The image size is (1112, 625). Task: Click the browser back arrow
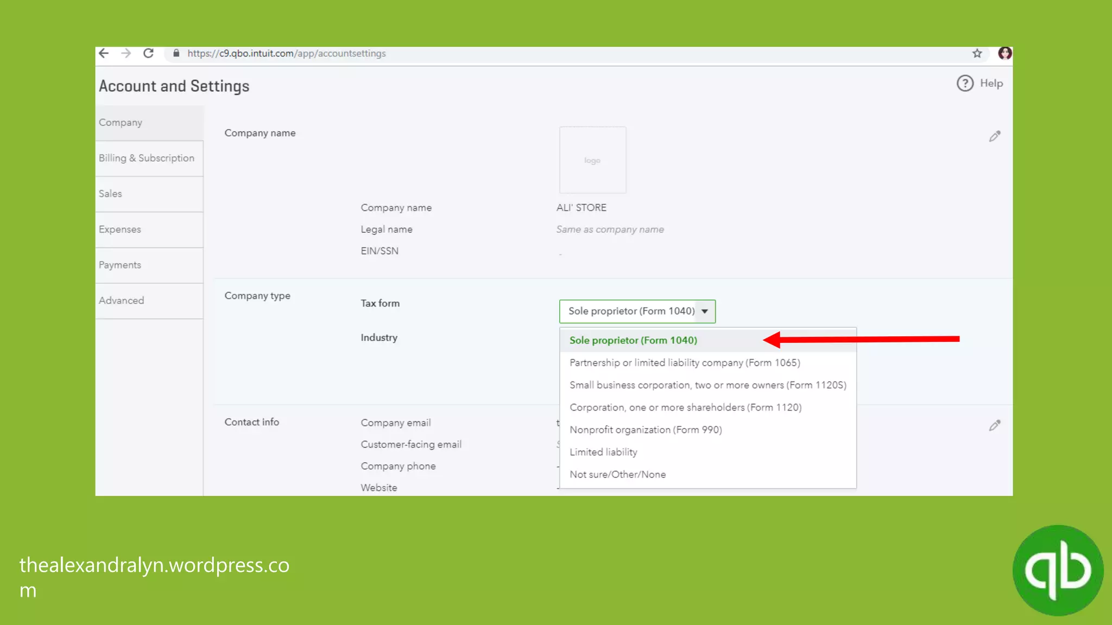coord(104,53)
